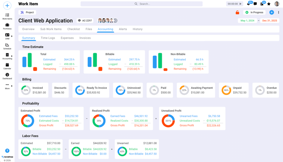The width and height of the screenshot is (283, 162).
Task: Click the orange unlock padlock icon
Action: [x=237, y=12]
